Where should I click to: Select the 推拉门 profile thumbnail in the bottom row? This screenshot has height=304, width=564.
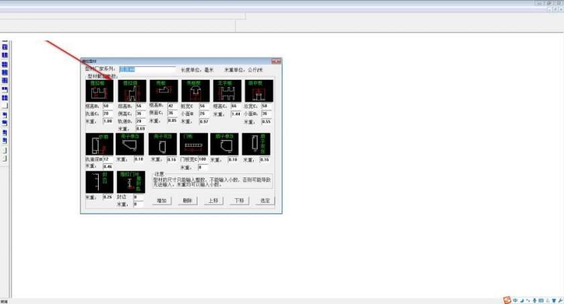tap(132, 182)
